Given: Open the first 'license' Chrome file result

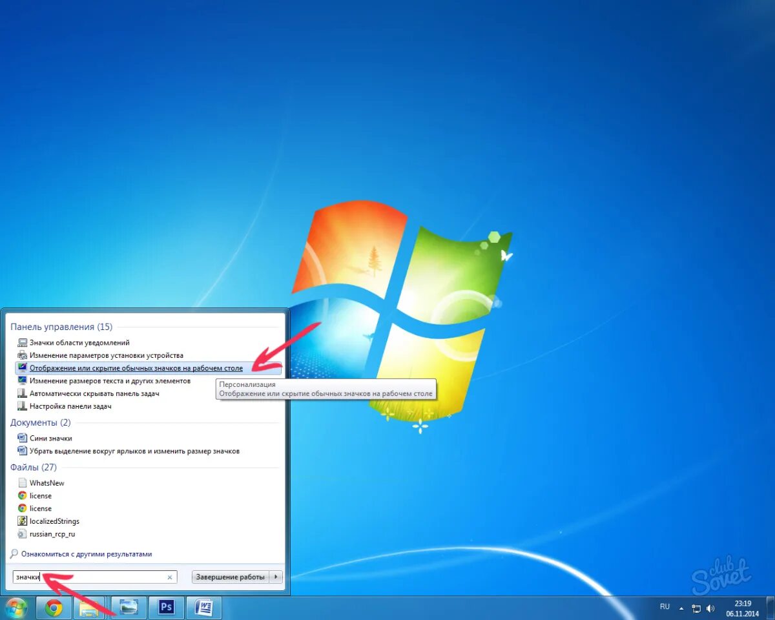Looking at the screenshot, I should tap(41, 495).
